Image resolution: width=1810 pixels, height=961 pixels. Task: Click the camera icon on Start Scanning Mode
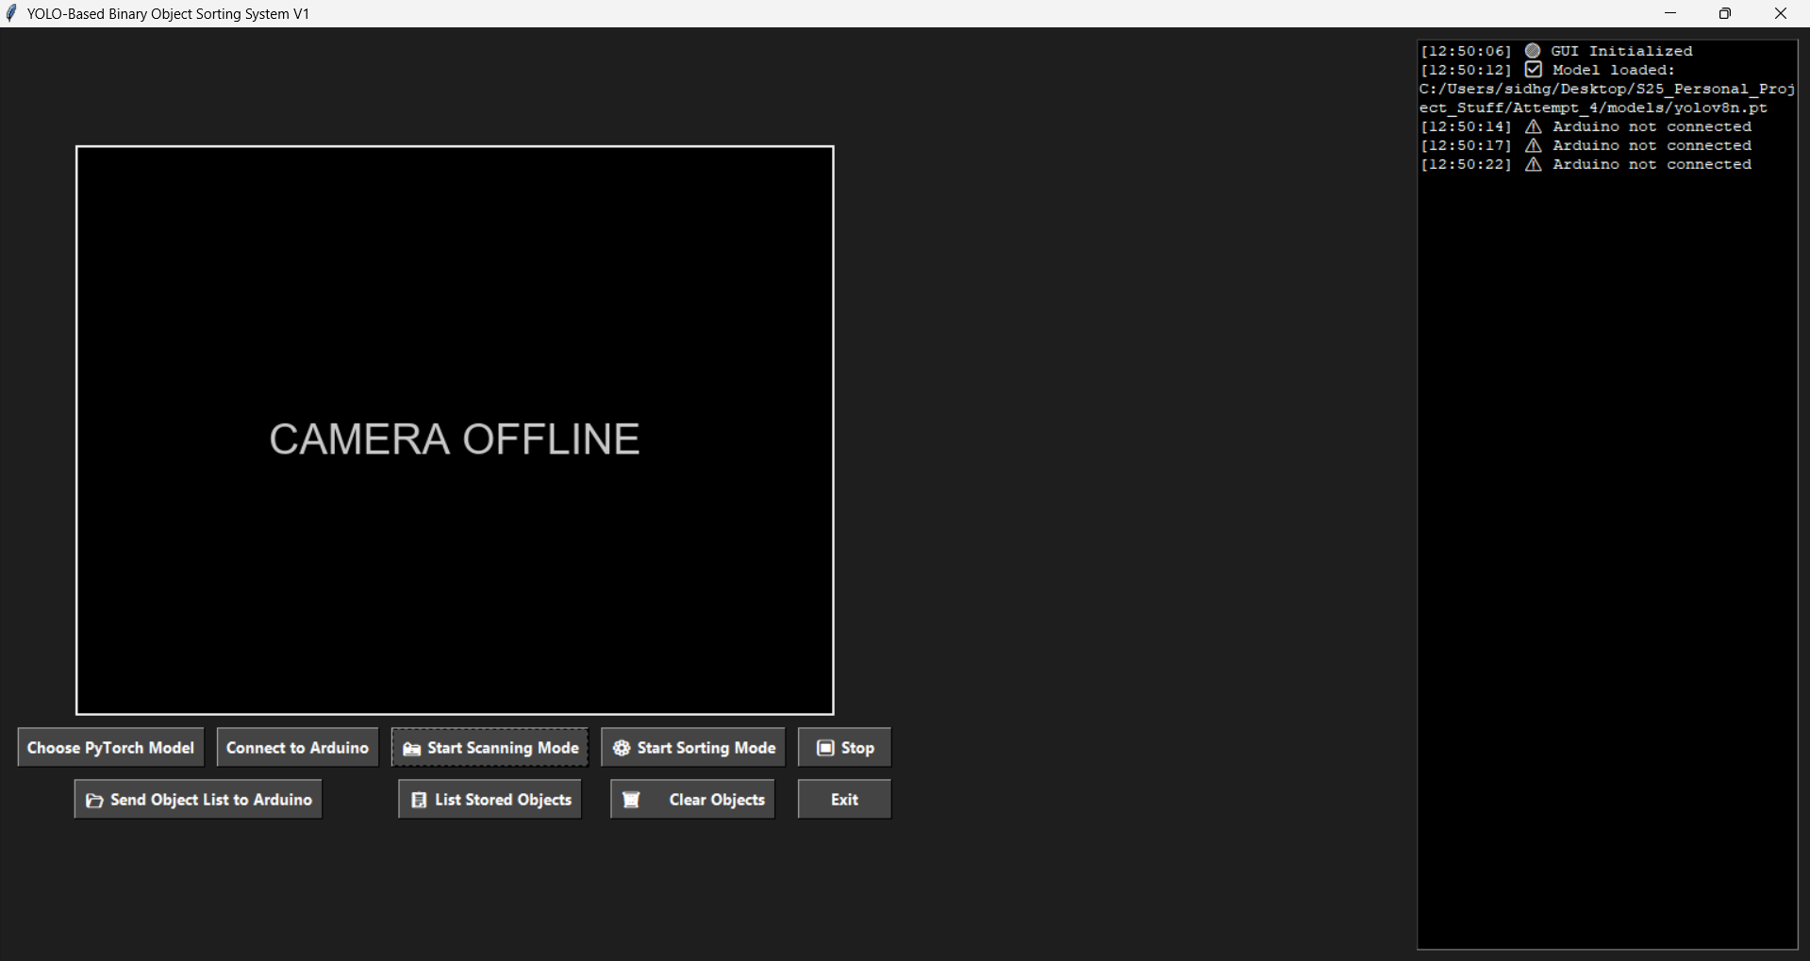coord(411,749)
